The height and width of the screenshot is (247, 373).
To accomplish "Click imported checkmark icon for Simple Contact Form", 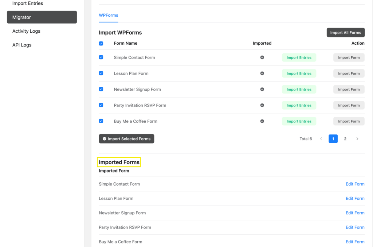I will pyautogui.click(x=262, y=57).
